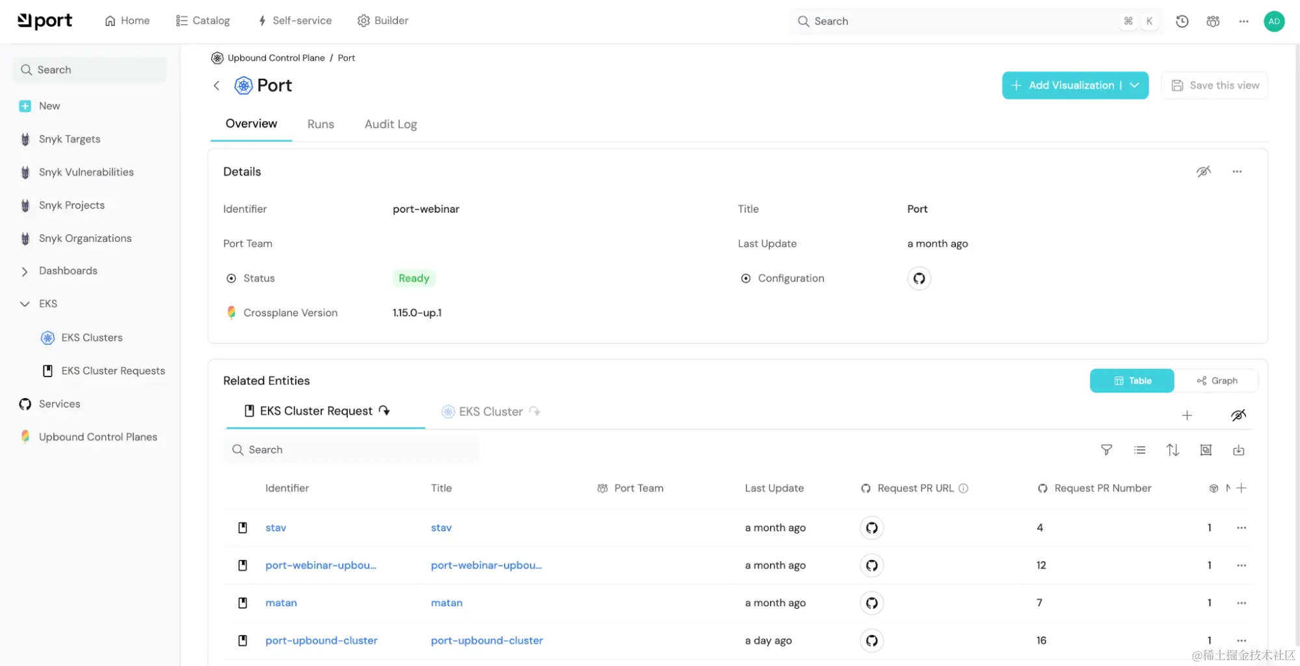Open the sort arrows control
The height and width of the screenshot is (666, 1300).
pyautogui.click(x=1173, y=449)
